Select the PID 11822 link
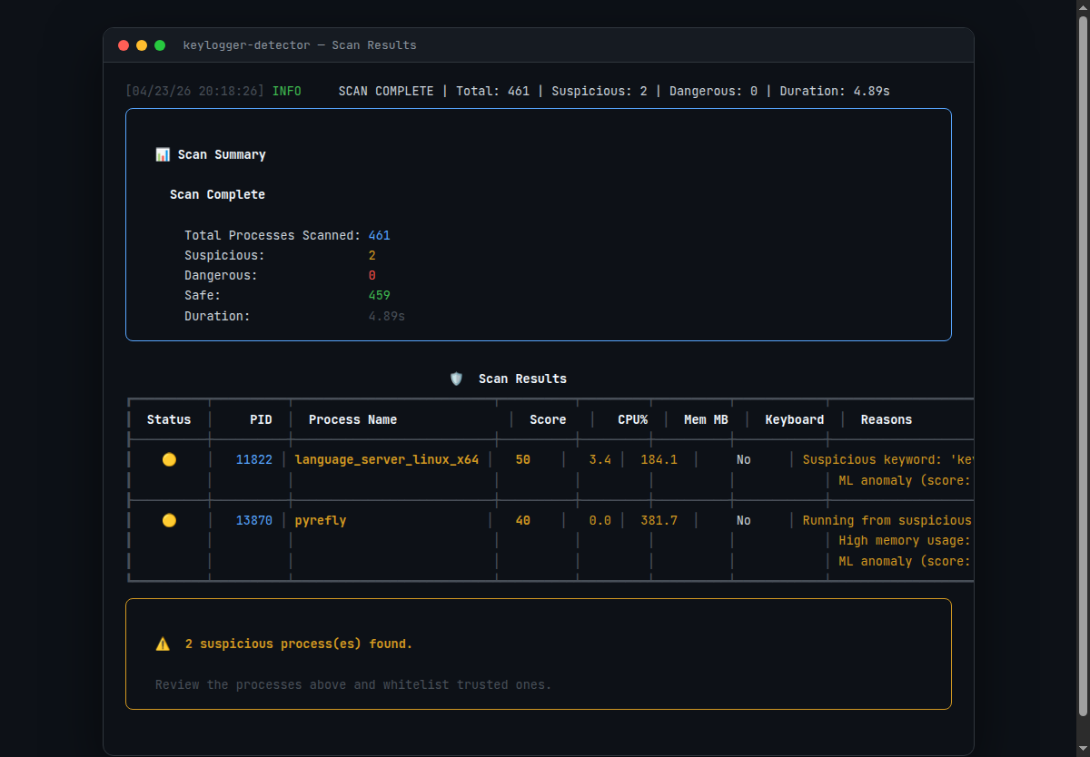Screen dimensions: 1090x757 click(253, 460)
